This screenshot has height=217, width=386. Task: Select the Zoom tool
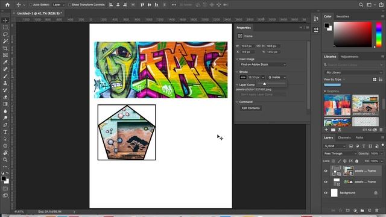click(x=5, y=160)
